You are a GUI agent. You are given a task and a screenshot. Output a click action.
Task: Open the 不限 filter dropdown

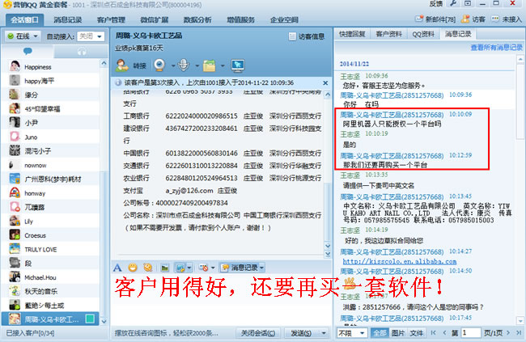[x=351, y=333]
